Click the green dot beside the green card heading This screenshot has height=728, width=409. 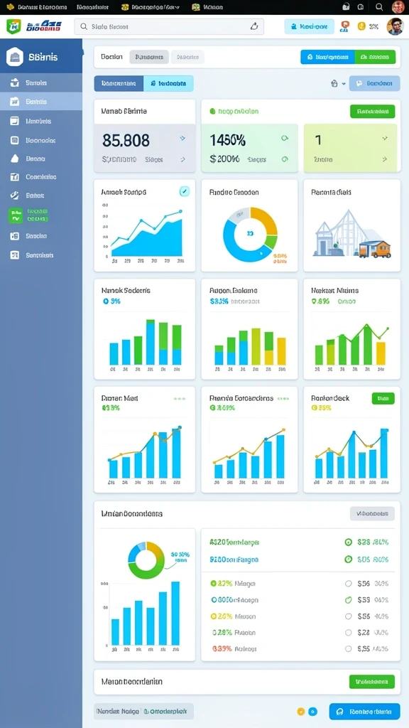212,112
